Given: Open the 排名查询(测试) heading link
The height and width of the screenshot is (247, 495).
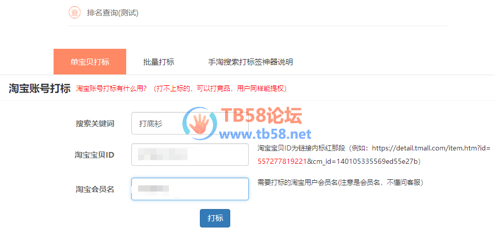Looking at the screenshot, I should (x=112, y=13).
